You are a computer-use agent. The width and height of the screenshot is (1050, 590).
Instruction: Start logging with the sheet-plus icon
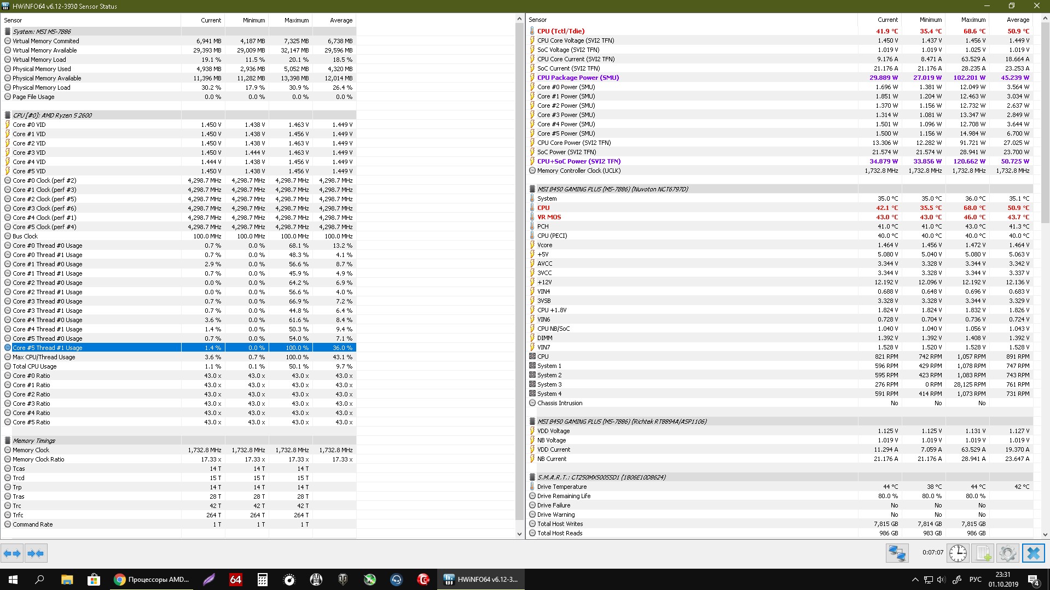click(983, 553)
